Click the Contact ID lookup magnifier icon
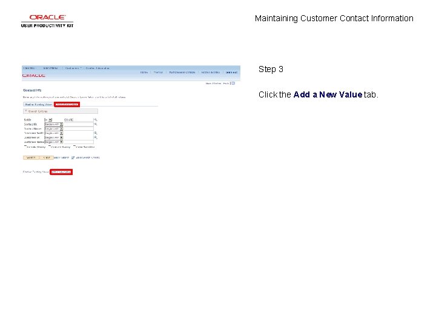Image resolution: width=436 pixels, height=327 pixels. pyautogui.click(x=96, y=124)
